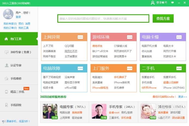The width and height of the screenshot is (189, 126).
Task: Select 电脑开机太慢 issue
Action: pos(149,46)
